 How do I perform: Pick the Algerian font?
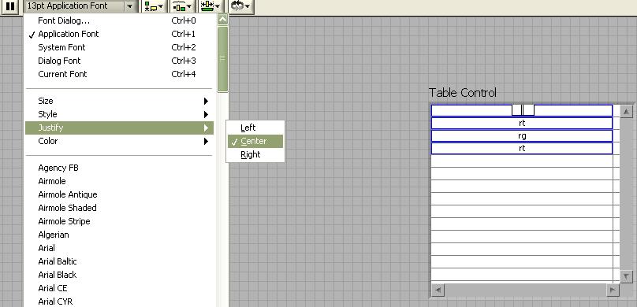click(119, 235)
